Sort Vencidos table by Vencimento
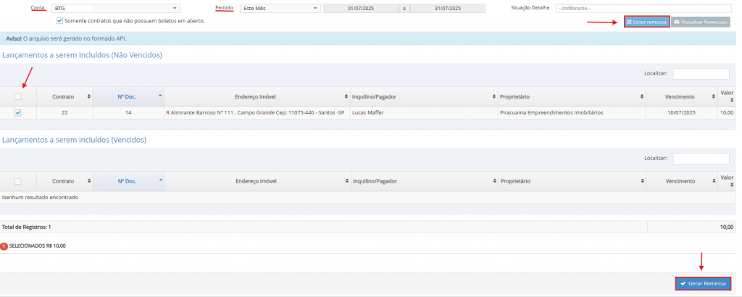The height and width of the screenshot is (297, 742). [x=682, y=181]
